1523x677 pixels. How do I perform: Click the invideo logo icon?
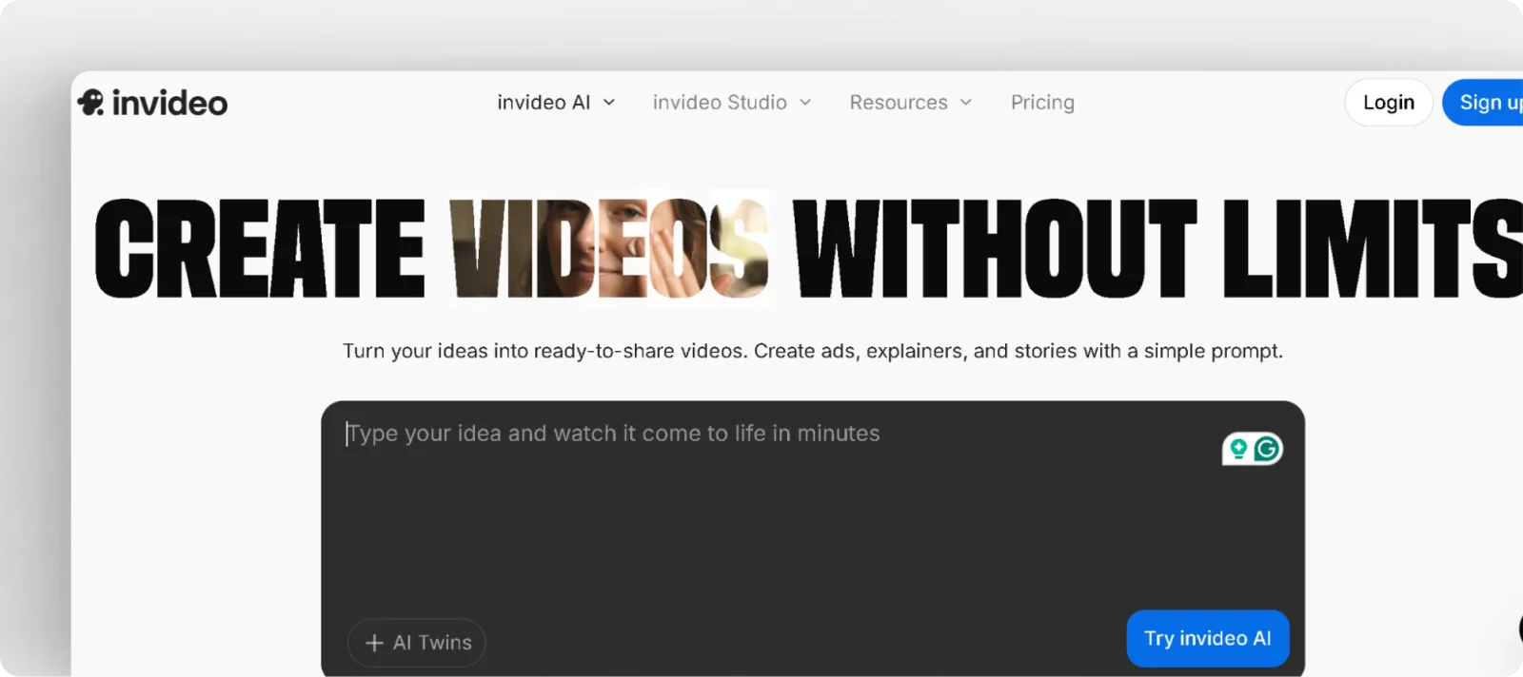pos(90,102)
